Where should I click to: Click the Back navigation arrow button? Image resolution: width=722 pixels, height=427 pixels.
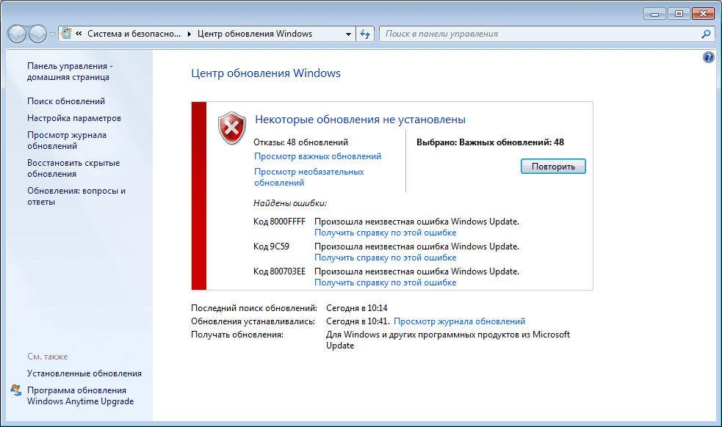[17, 34]
